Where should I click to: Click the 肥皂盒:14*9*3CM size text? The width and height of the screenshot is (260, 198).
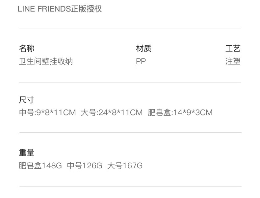180,113
